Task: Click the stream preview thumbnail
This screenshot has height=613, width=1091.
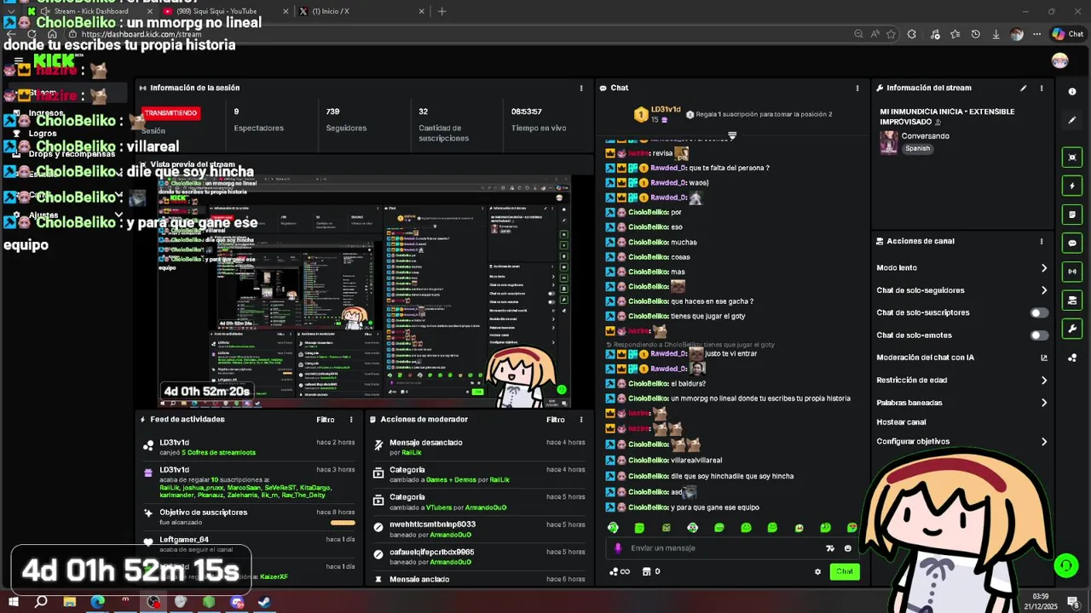Action: tap(364, 290)
